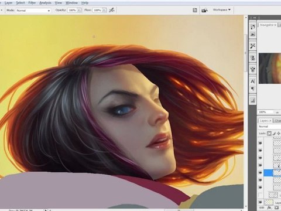Image resolution: width=281 pixels, height=211 pixels.
Task: Select the Navigator tab
Action: pyautogui.click(x=268, y=25)
